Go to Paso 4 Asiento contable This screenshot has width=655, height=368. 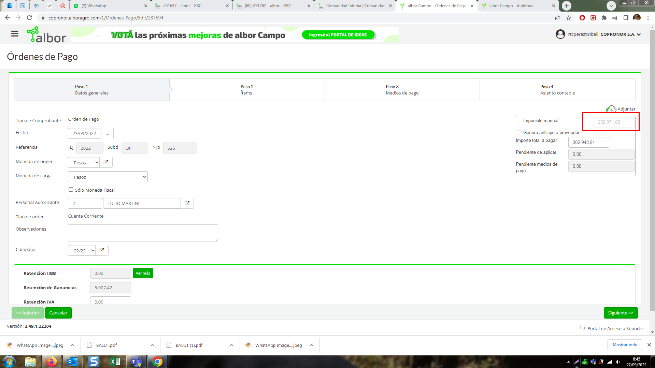point(557,90)
